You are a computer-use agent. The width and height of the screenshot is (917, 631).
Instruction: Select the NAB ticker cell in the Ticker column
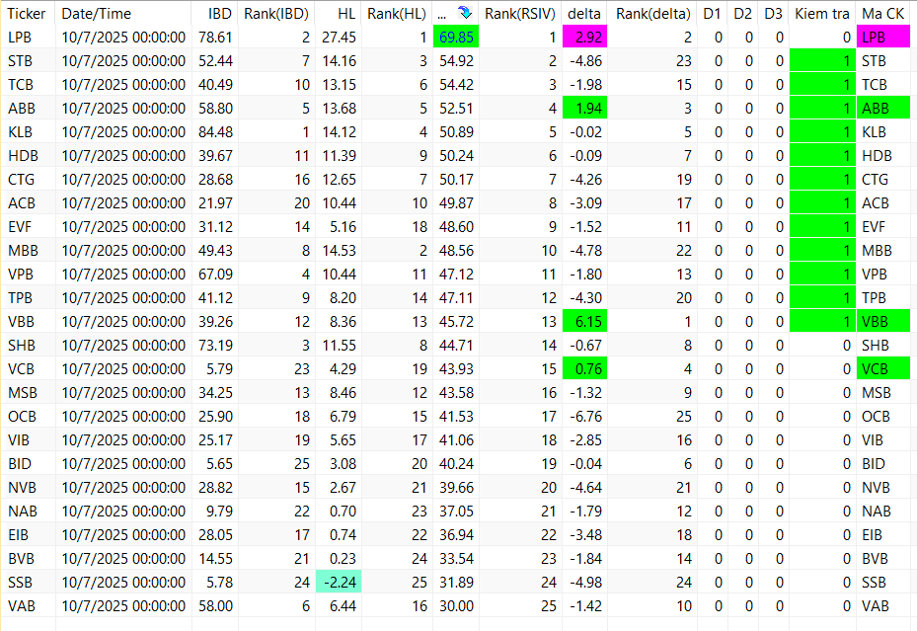tap(28, 512)
